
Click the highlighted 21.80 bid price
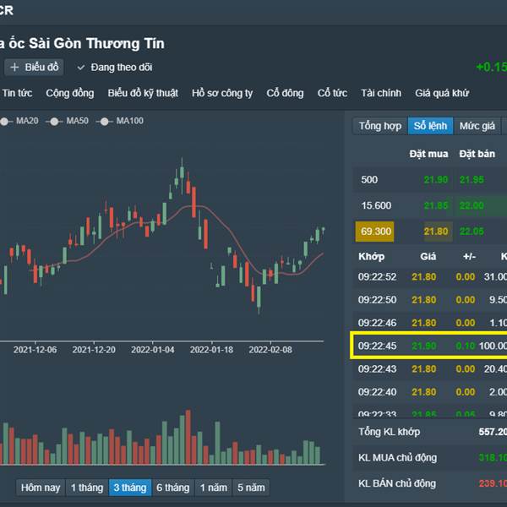pos(438,232)
